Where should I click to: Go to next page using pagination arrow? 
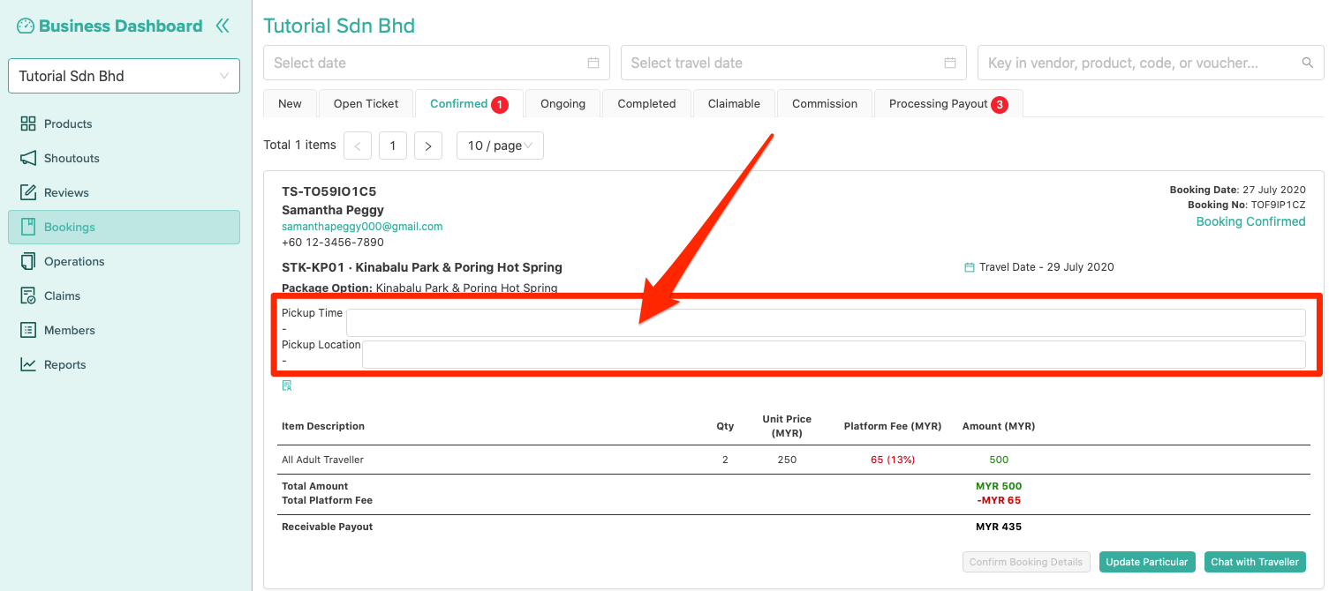pyautogui.click(x=427, y=146)
